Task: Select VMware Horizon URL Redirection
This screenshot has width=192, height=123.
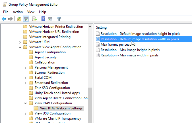Action: click(x=54, y=32)
